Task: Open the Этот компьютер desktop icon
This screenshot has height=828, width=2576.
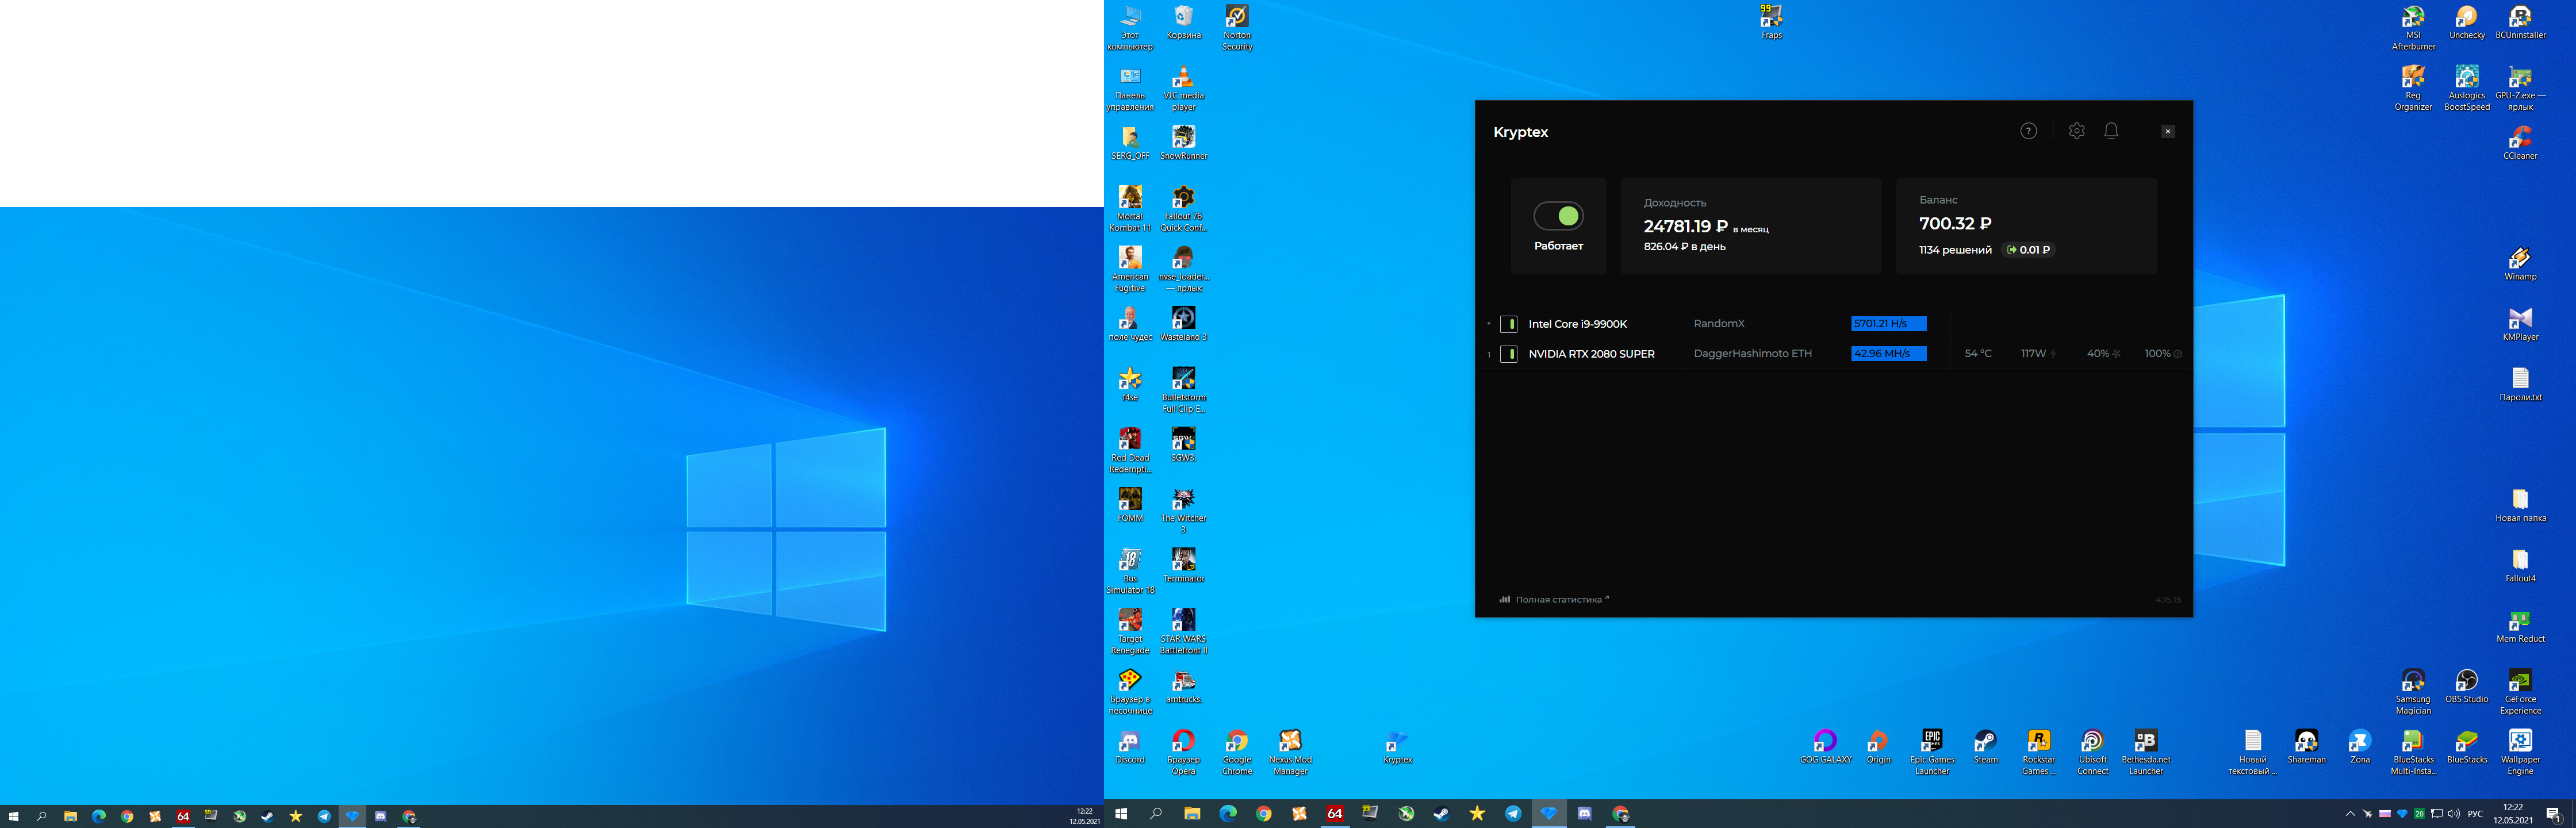Action: (1130, 28)
